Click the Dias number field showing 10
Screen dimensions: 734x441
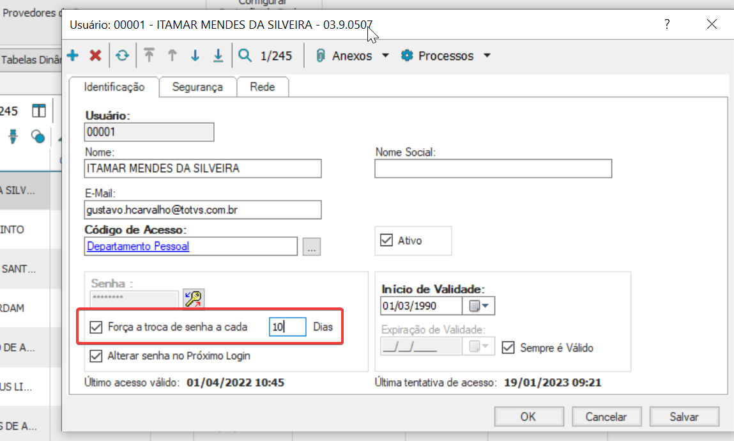[x=287, y=327]
